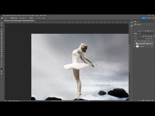Select the Gradient tool

pyautogui.click(x=2, y=49)
